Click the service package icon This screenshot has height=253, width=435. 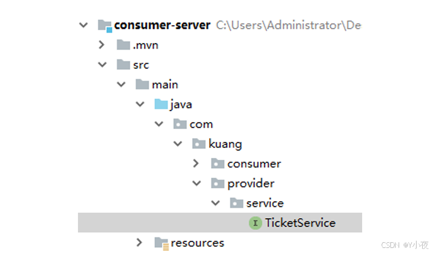tap(236, 203)
